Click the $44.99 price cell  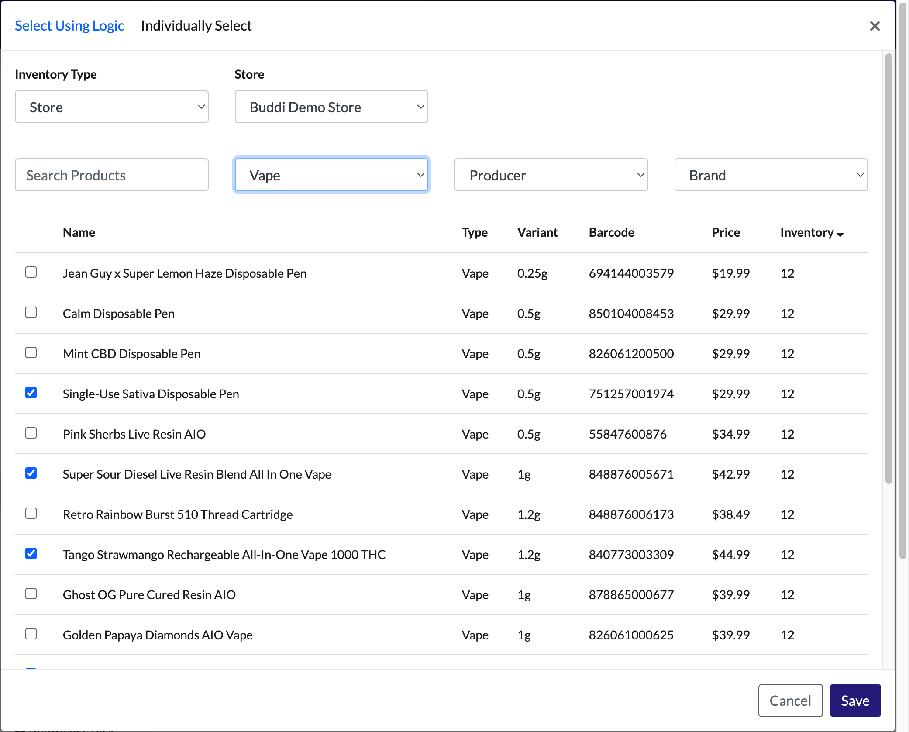click(x=731, y=555)
